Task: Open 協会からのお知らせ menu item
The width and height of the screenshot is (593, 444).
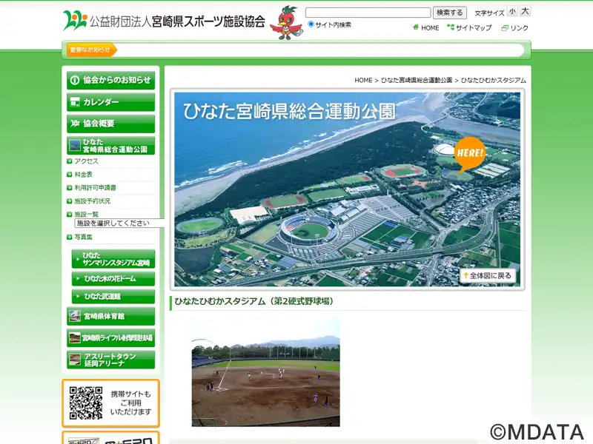Action: (x=110, y=80)
